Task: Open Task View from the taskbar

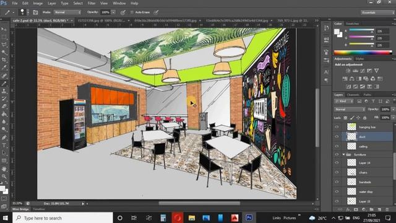Action: 134,217
